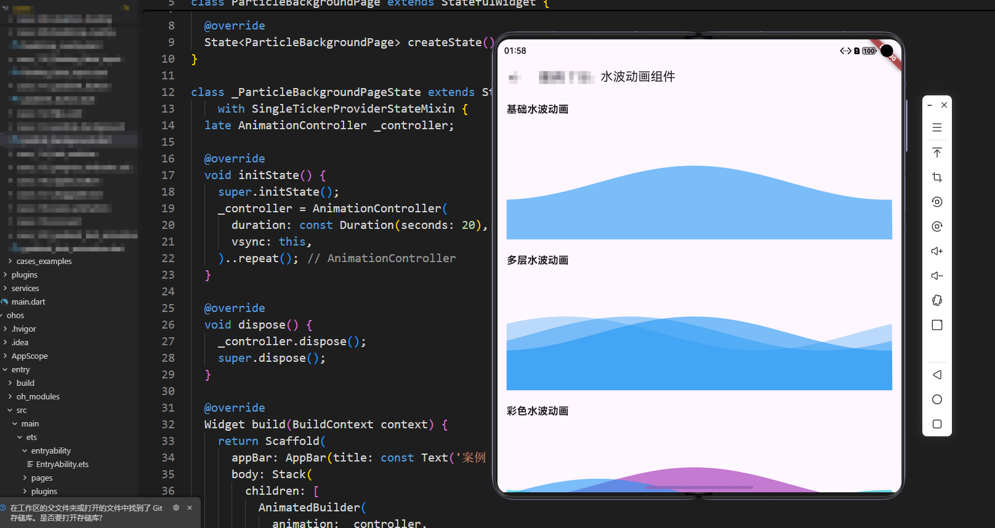The height and width of the screenshot is (528, 995).
Task: Decrease emulator volume
Action: click(937, 276)
